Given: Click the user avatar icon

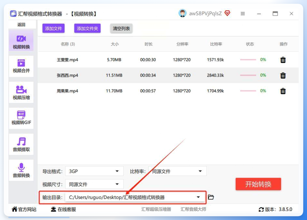Looking at the screenshot, I should [183, 13].
